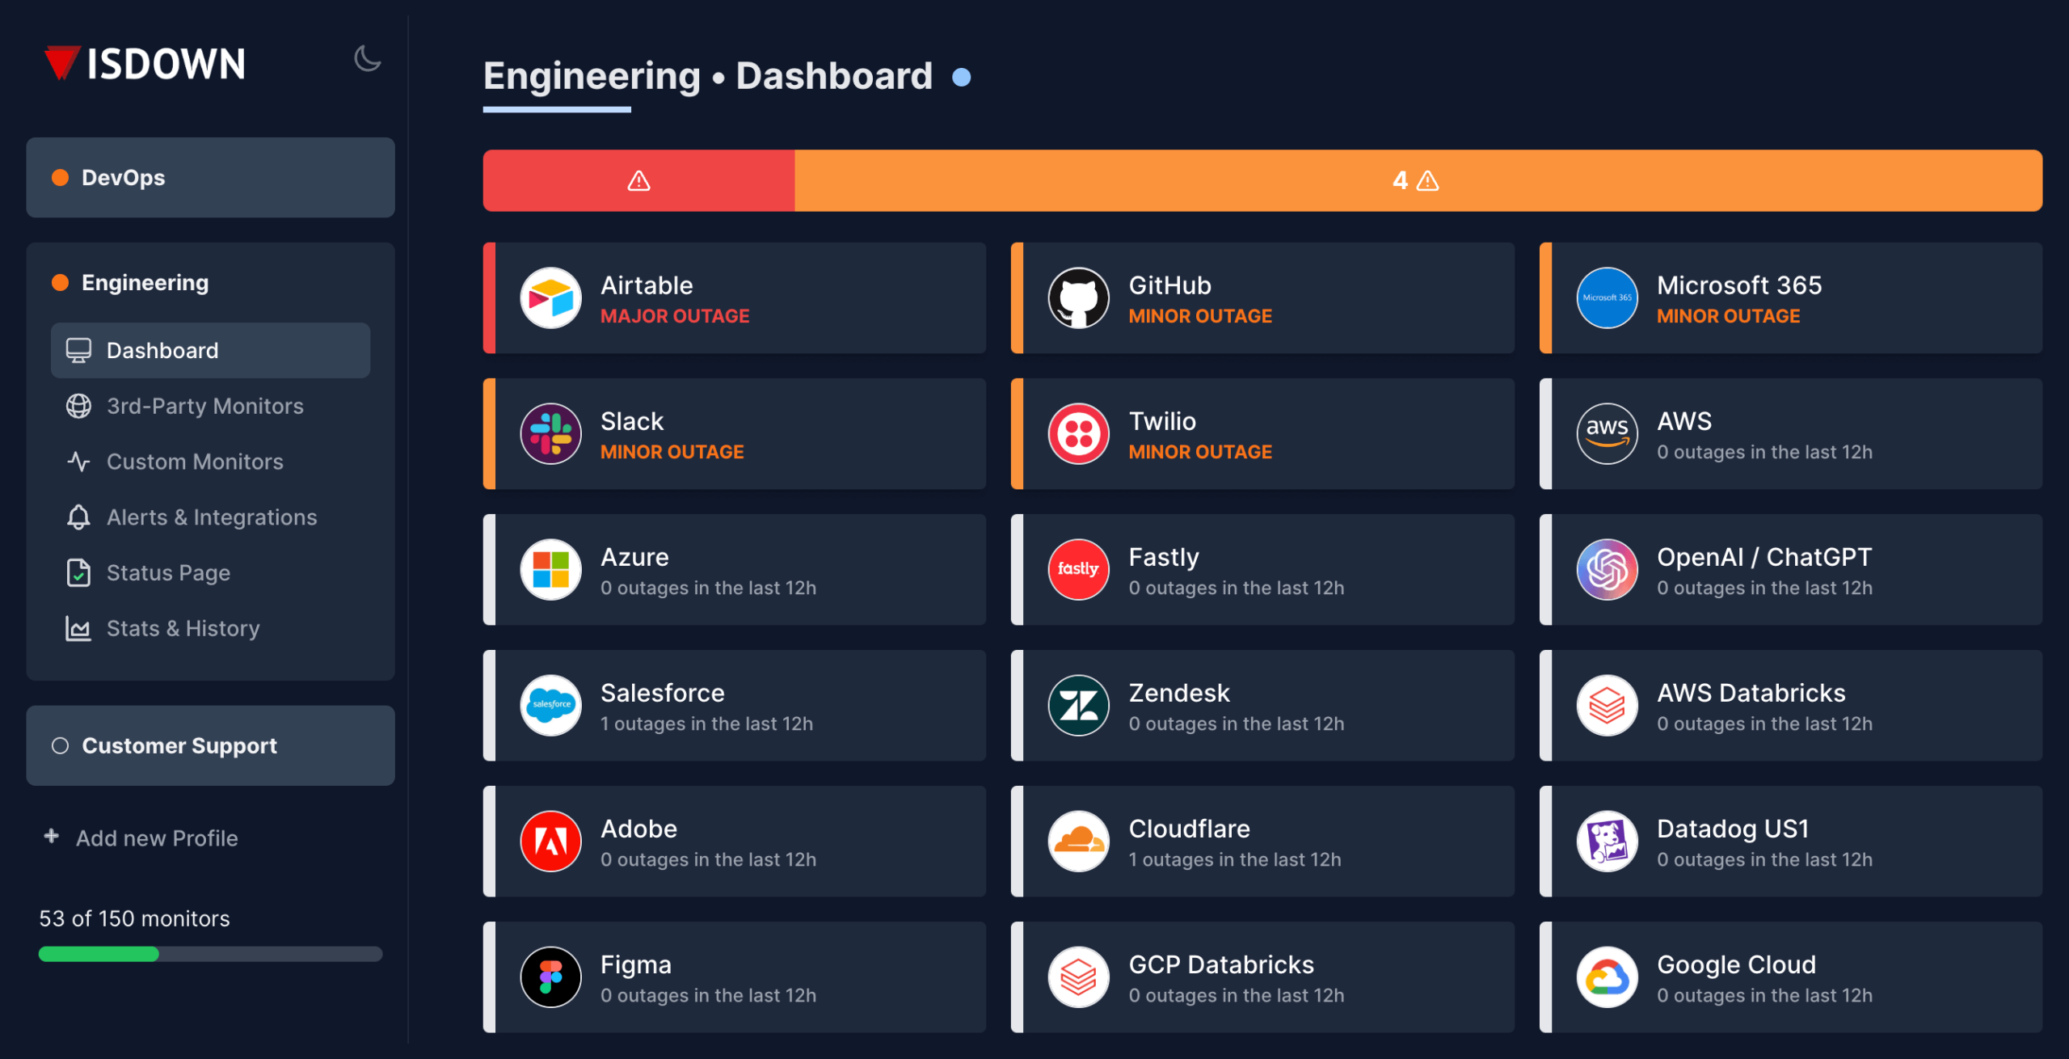This screenshot has height=1059, width=2069.
Task: Click the blue status dot beside Dashboard title
Action: pyautogui.click(x=961, y=77)
